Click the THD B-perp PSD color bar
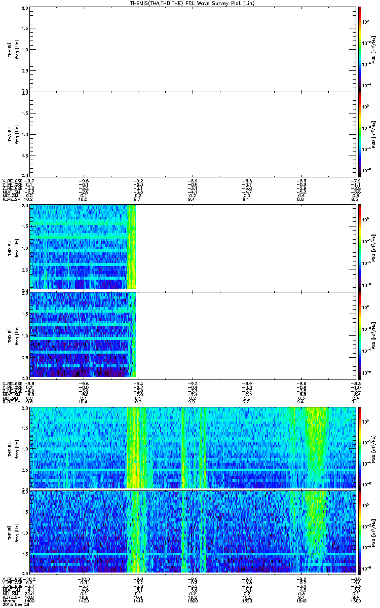Image resolution: width=380 pixels, height=608 pixels. [x=359, y=247]
